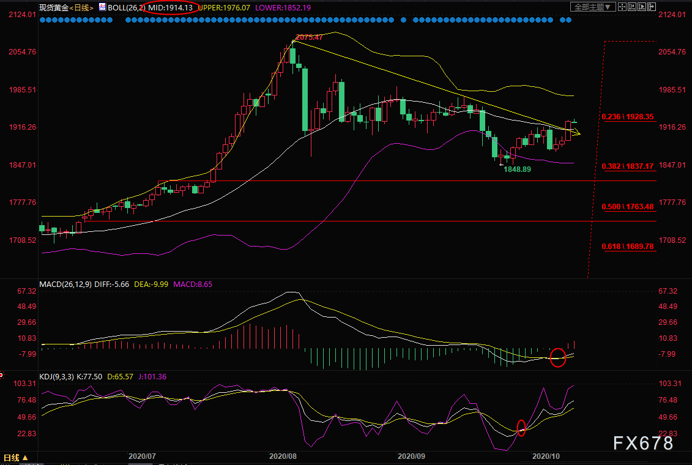The height and width of the screenshot is (465, 692).
Task: Click the 现货黄金 instrument title
Action: [53, 7]
